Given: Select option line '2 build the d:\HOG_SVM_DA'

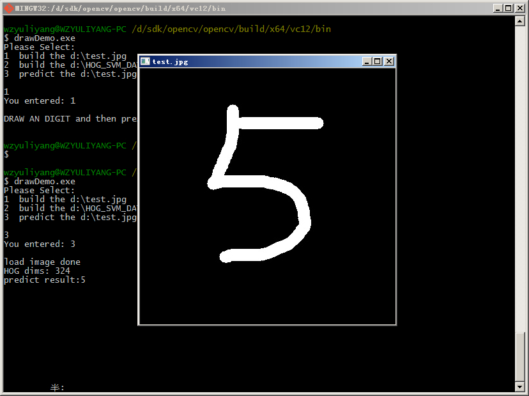Looking at the screenshot, I should 64,65.
